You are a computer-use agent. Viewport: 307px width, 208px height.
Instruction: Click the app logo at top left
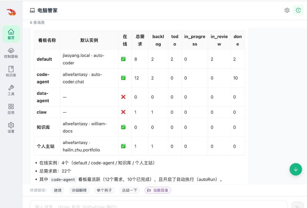[x=11, y=12]
